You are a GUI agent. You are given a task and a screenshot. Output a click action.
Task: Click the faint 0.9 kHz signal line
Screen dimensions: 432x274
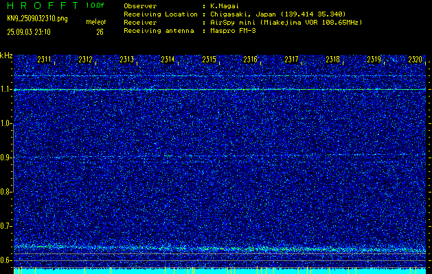coord(220,156)
